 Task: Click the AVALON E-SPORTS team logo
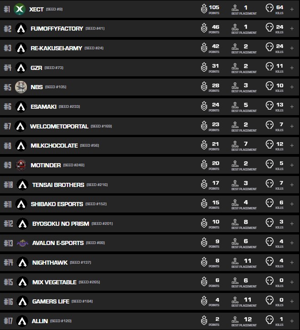22,243
